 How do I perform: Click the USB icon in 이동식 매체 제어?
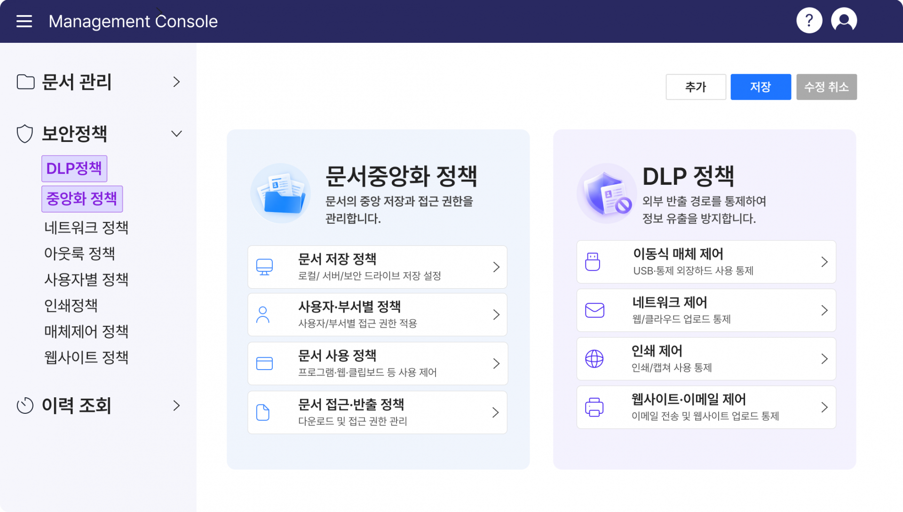pos(593,262)
